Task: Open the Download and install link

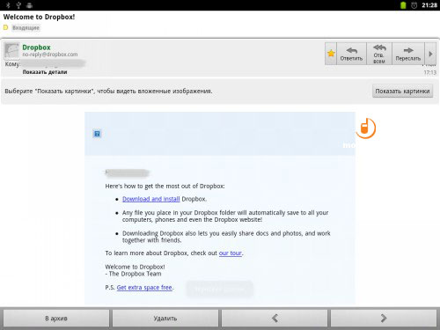Action: (150, 199)
